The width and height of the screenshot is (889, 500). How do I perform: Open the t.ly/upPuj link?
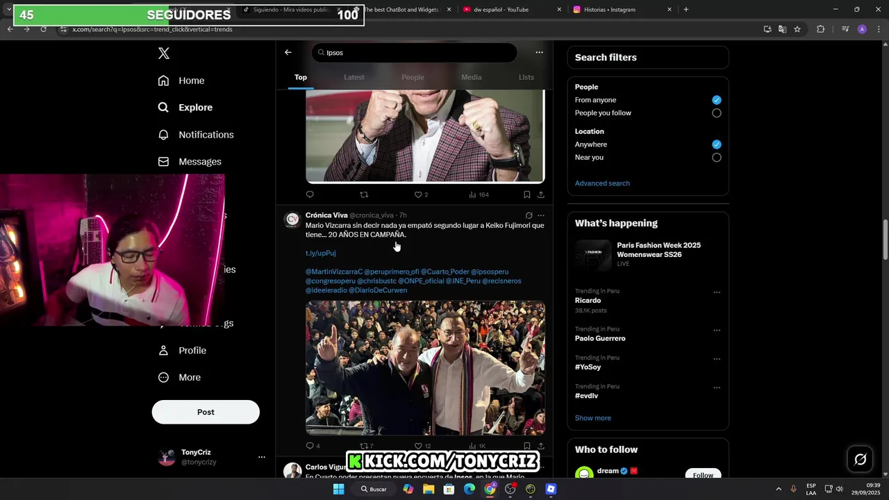[x=320, y=253]
